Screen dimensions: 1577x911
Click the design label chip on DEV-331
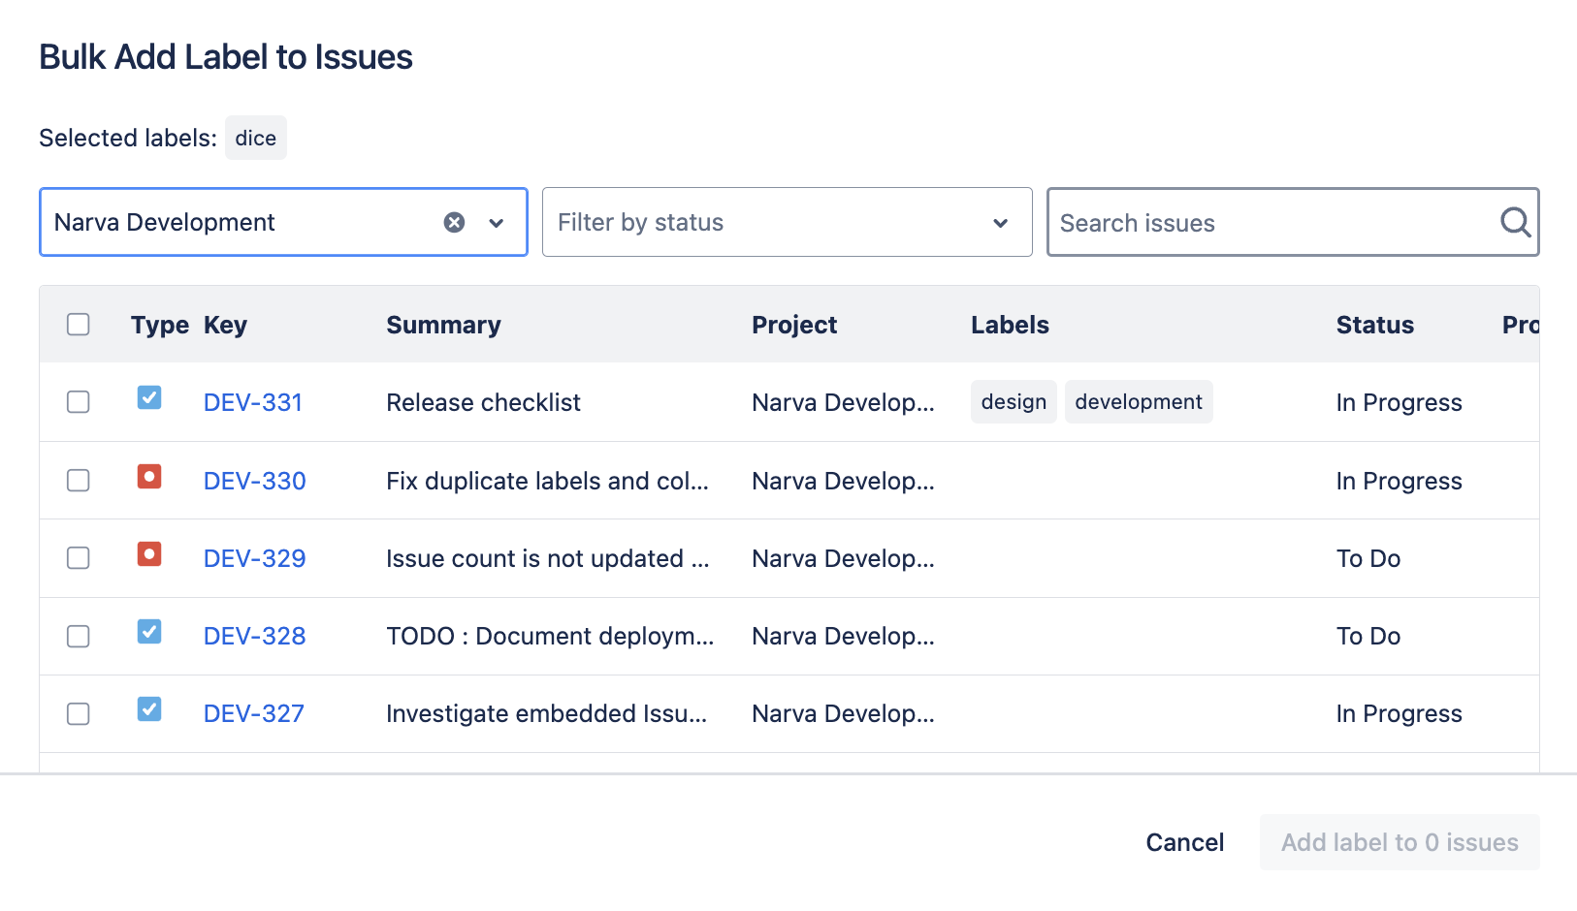point(1013,401)
